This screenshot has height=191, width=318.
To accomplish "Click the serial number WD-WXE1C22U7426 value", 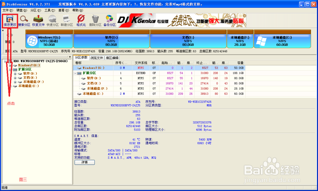I will coord(200,102).
